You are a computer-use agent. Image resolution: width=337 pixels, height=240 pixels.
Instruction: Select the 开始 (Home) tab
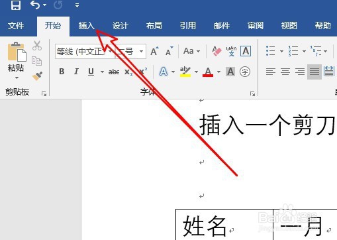click(x=53, y=26)
